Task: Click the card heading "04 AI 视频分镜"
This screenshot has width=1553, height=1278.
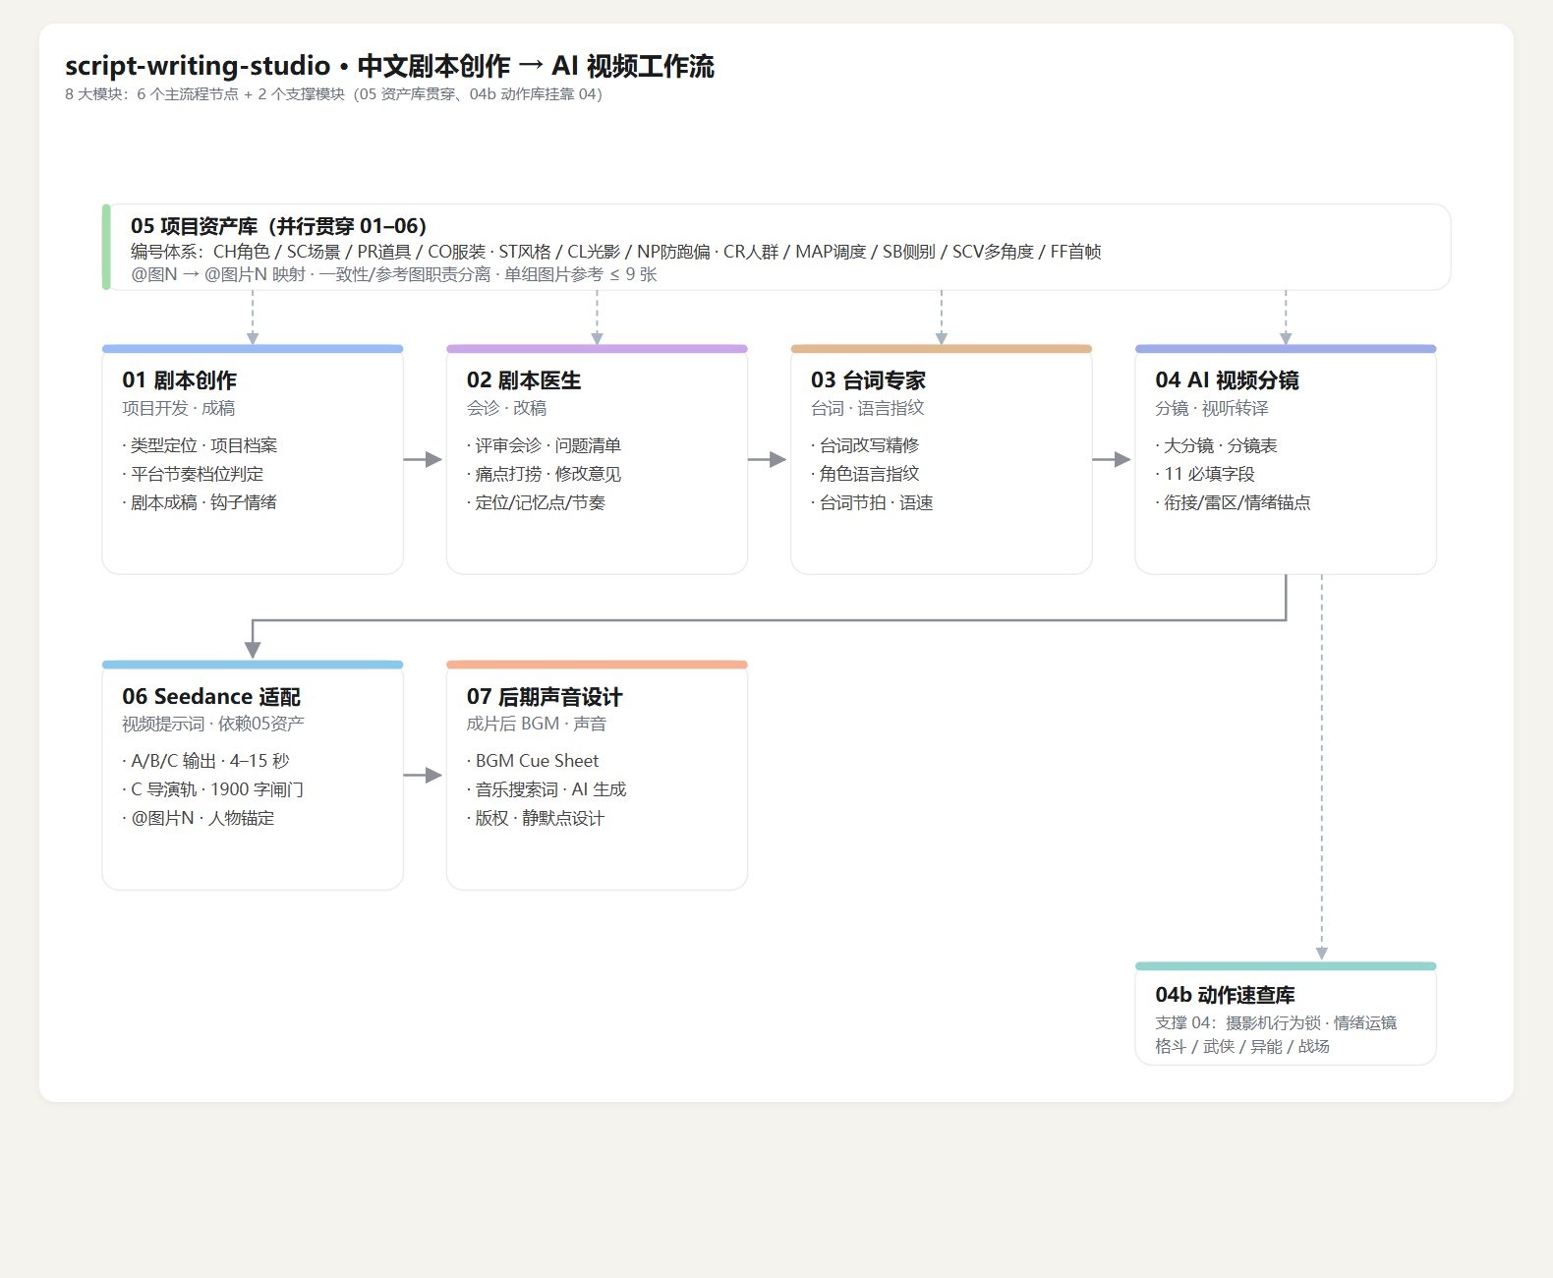Action: 1227,380
